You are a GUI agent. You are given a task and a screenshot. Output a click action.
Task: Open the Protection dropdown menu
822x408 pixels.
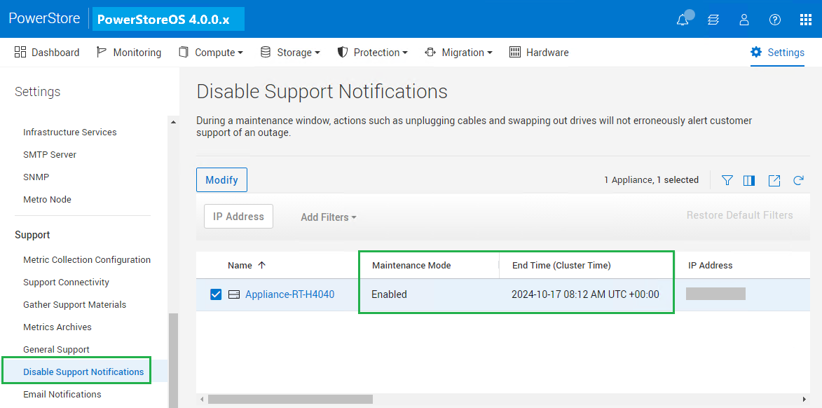click(x=373, y=52)
